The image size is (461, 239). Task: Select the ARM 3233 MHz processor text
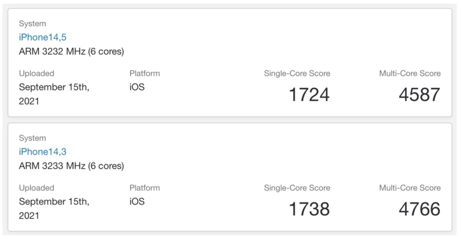tap(71, 166)
